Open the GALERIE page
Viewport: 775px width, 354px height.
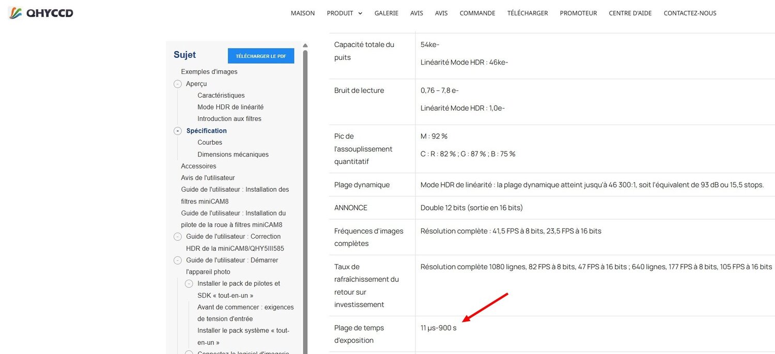[386, 13]
